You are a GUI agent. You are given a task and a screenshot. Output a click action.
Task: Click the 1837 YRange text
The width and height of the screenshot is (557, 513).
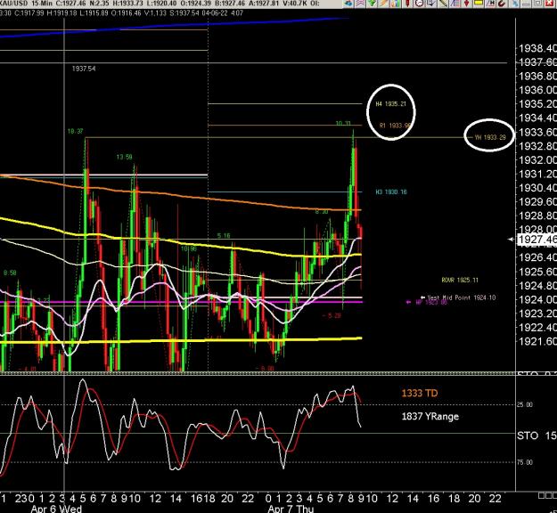(x=430, y=417)
